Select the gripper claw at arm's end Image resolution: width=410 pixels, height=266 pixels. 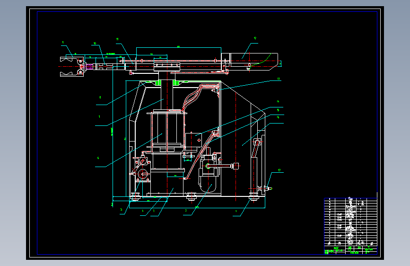click(x=72, y=66)
